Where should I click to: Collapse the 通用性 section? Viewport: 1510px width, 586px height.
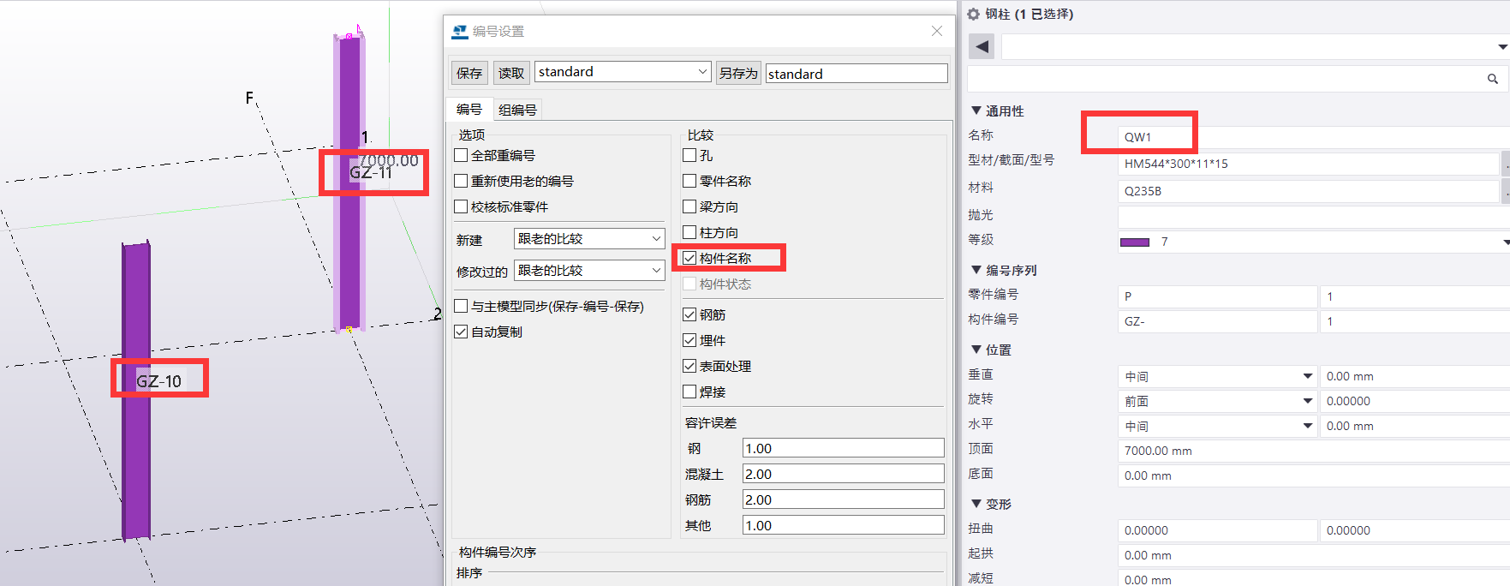click(976, 111)
